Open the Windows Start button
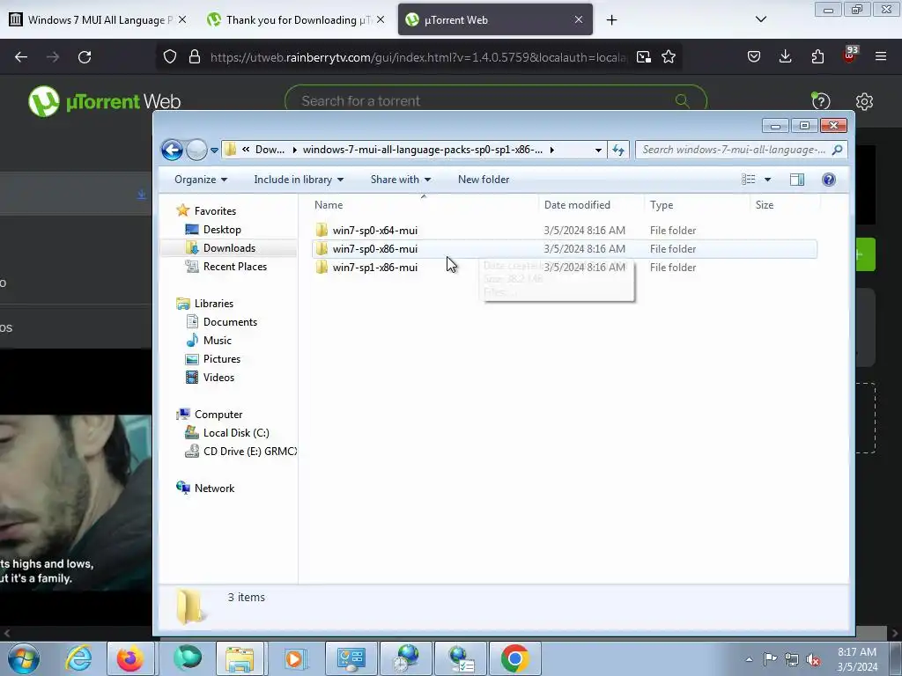 coord(23,658)
